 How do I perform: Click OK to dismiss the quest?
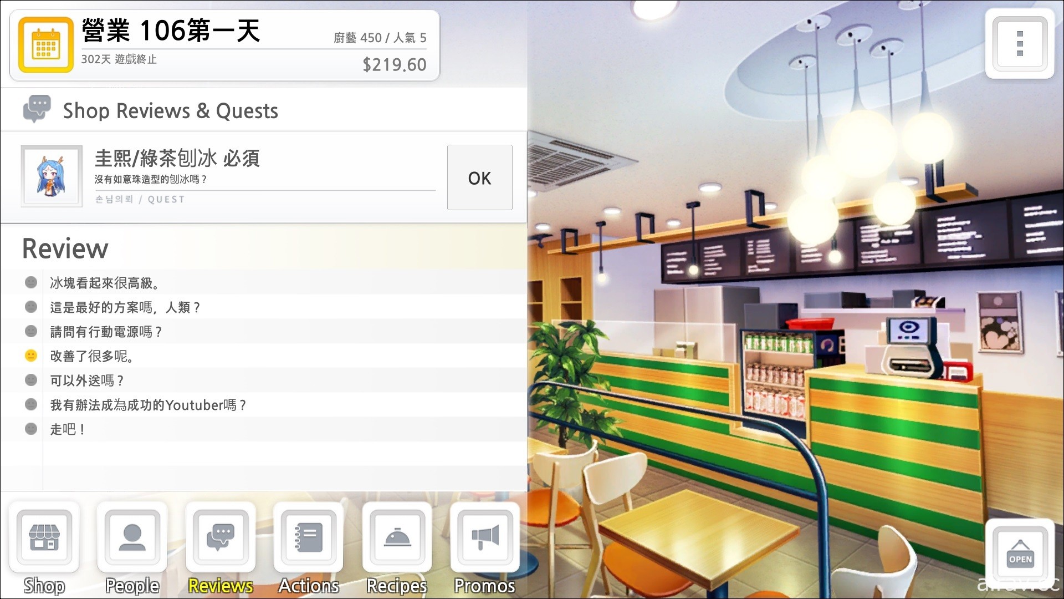pyautogui.click(x=480, y=177)
